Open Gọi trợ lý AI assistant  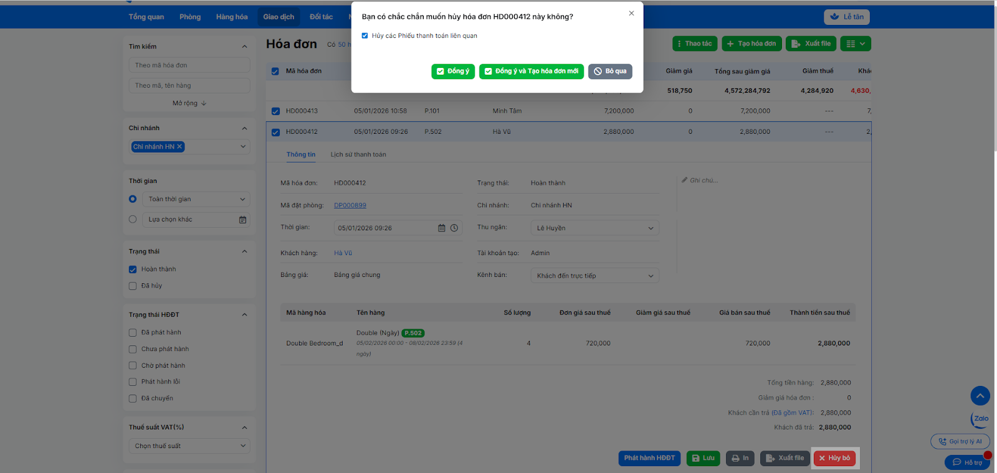960,442
